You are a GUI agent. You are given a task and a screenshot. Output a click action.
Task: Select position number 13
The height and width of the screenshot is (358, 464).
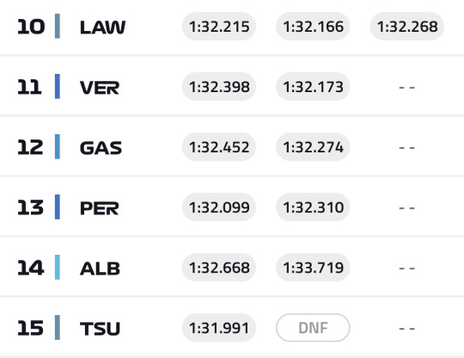pyautogui.click(x=30, y=207)
